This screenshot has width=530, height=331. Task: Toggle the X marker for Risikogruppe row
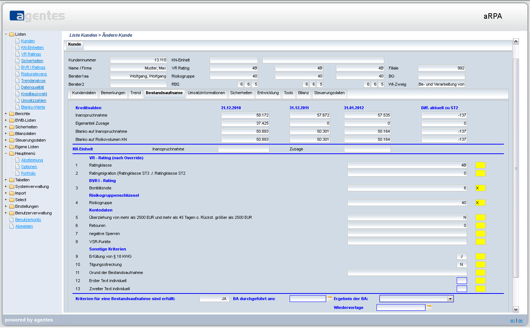[480, 203]
